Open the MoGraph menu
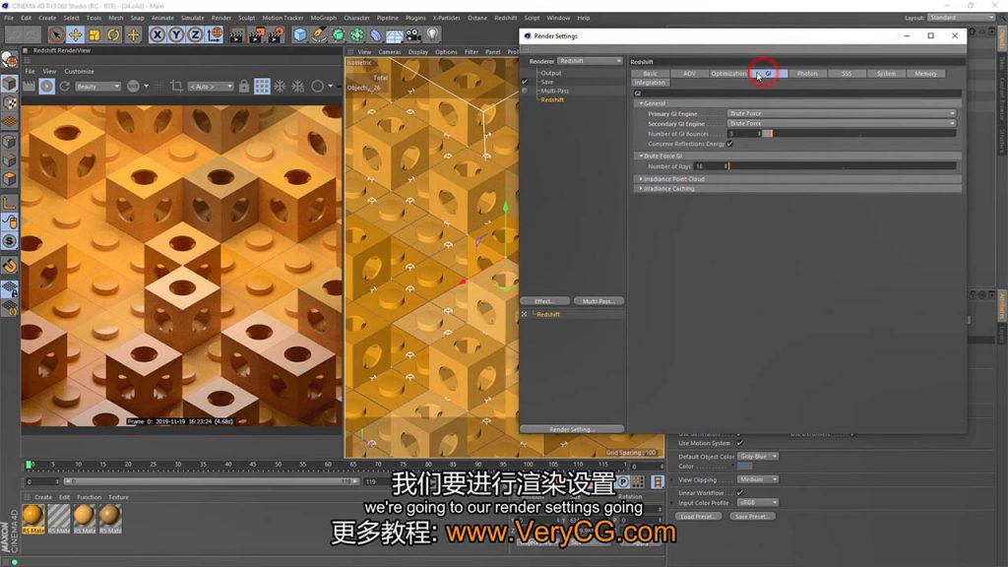 [323, 18]
